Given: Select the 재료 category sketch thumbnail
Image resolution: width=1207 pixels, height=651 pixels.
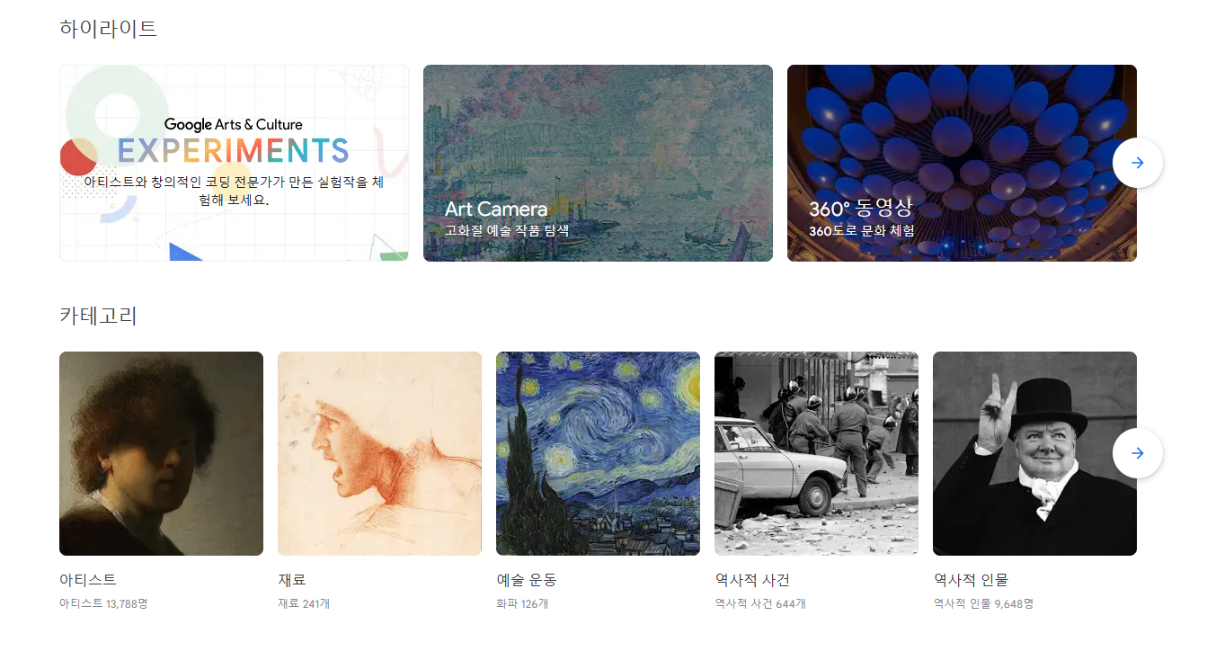Looking at the screenshot, I should coord(379,453).
